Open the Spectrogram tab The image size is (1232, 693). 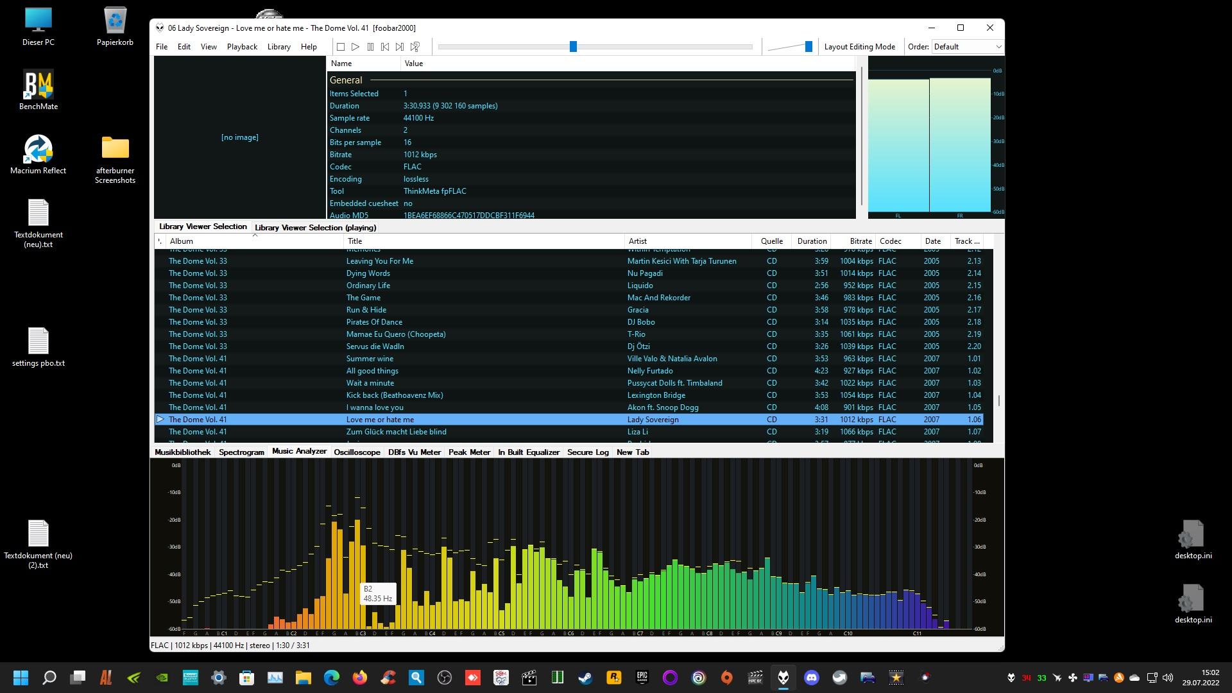coord(241,452)
